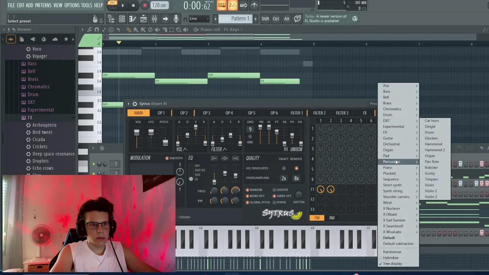Image resolution: width=489 pixels, height=275 pixels.
Task: Enable HQ envelopes for DRAFT
Action: point(283,168)
